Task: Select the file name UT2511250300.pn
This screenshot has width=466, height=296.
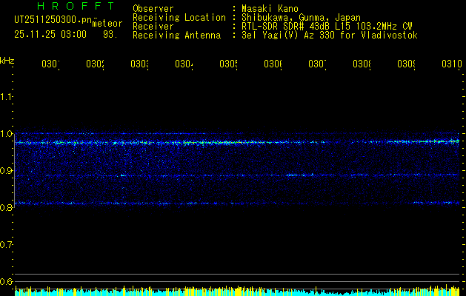Action: [53, 20]
